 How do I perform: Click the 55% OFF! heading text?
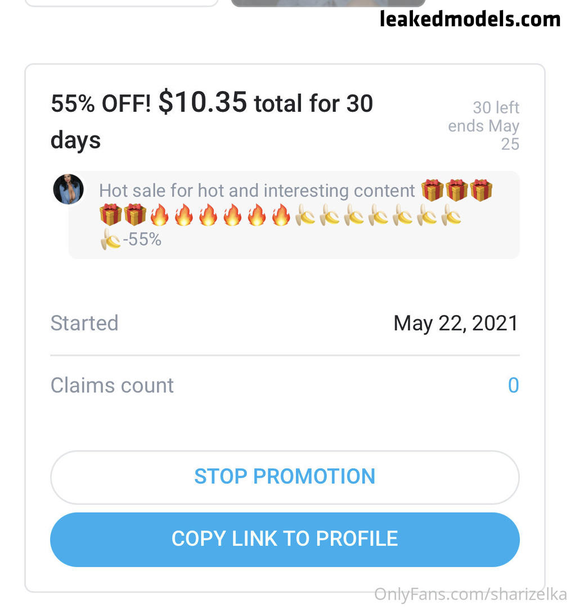(101, 103)
